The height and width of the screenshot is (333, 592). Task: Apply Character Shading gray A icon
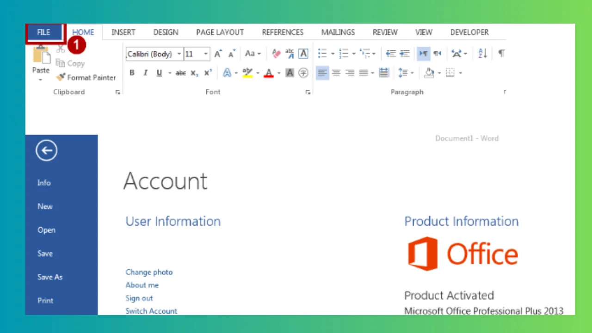coord(290,73)
